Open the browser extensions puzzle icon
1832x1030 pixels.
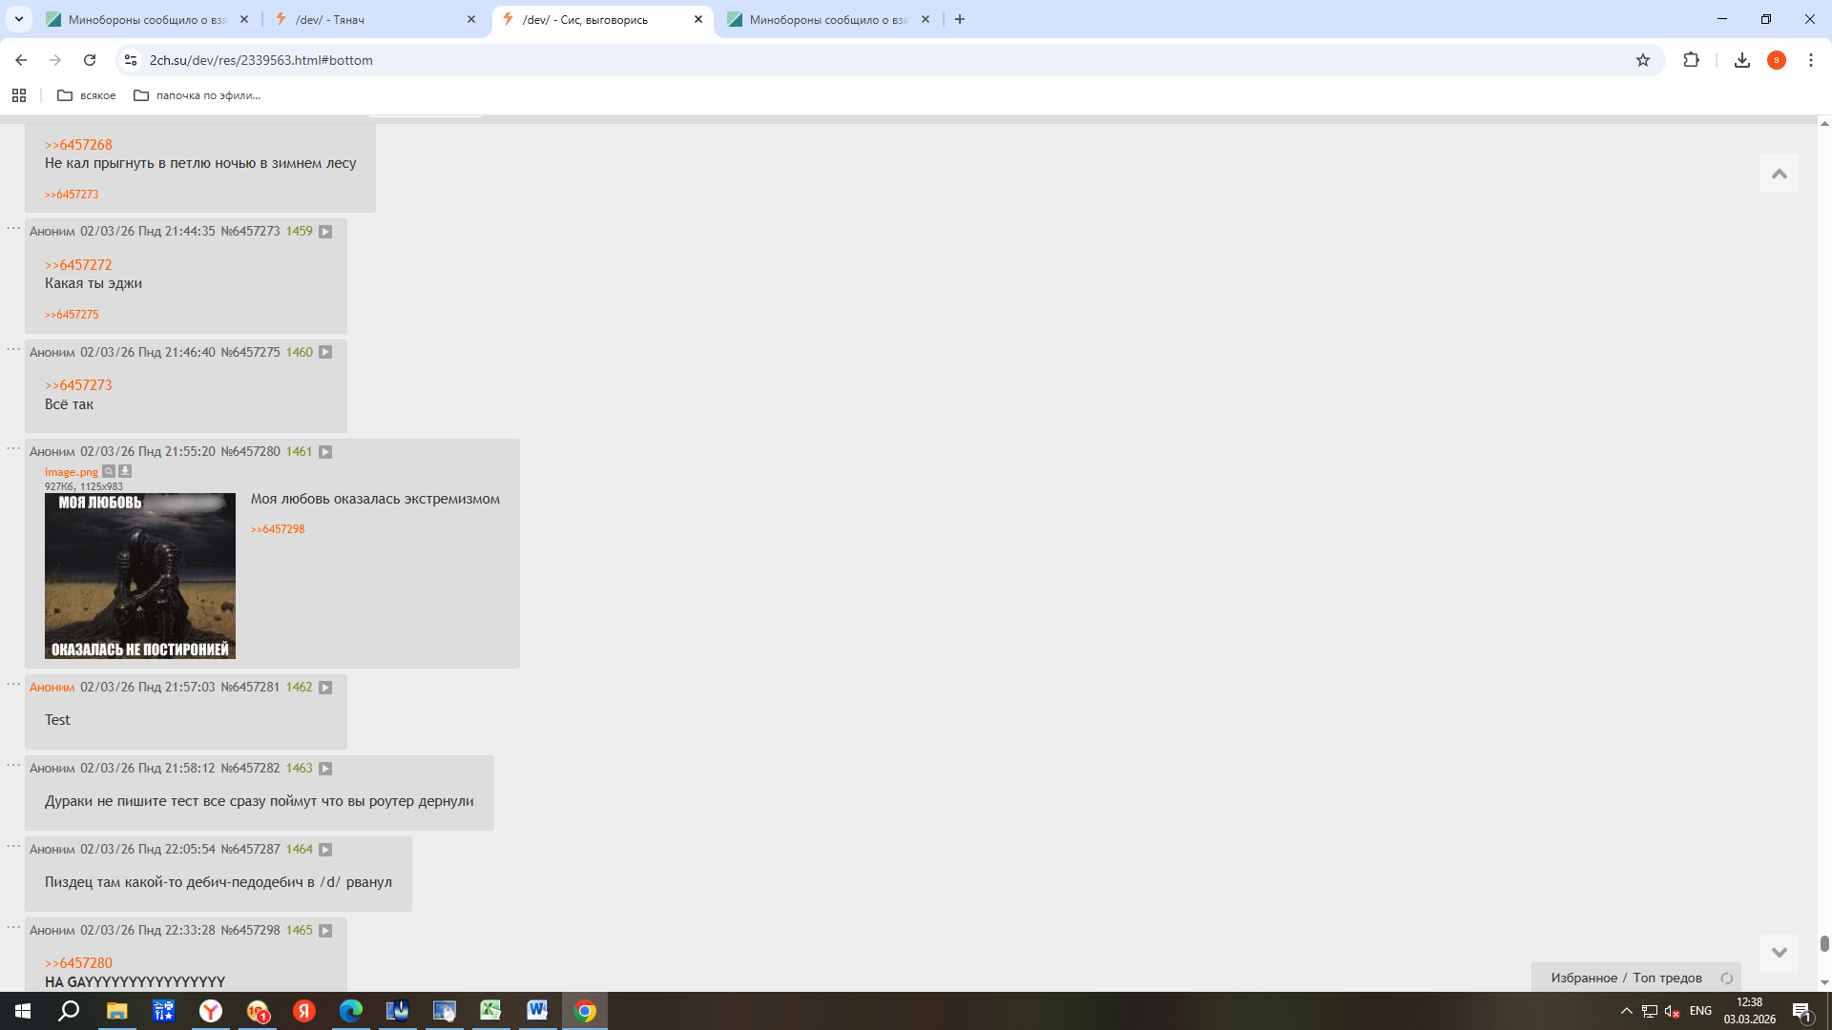pyautogui.click(x=1691, y=60)
